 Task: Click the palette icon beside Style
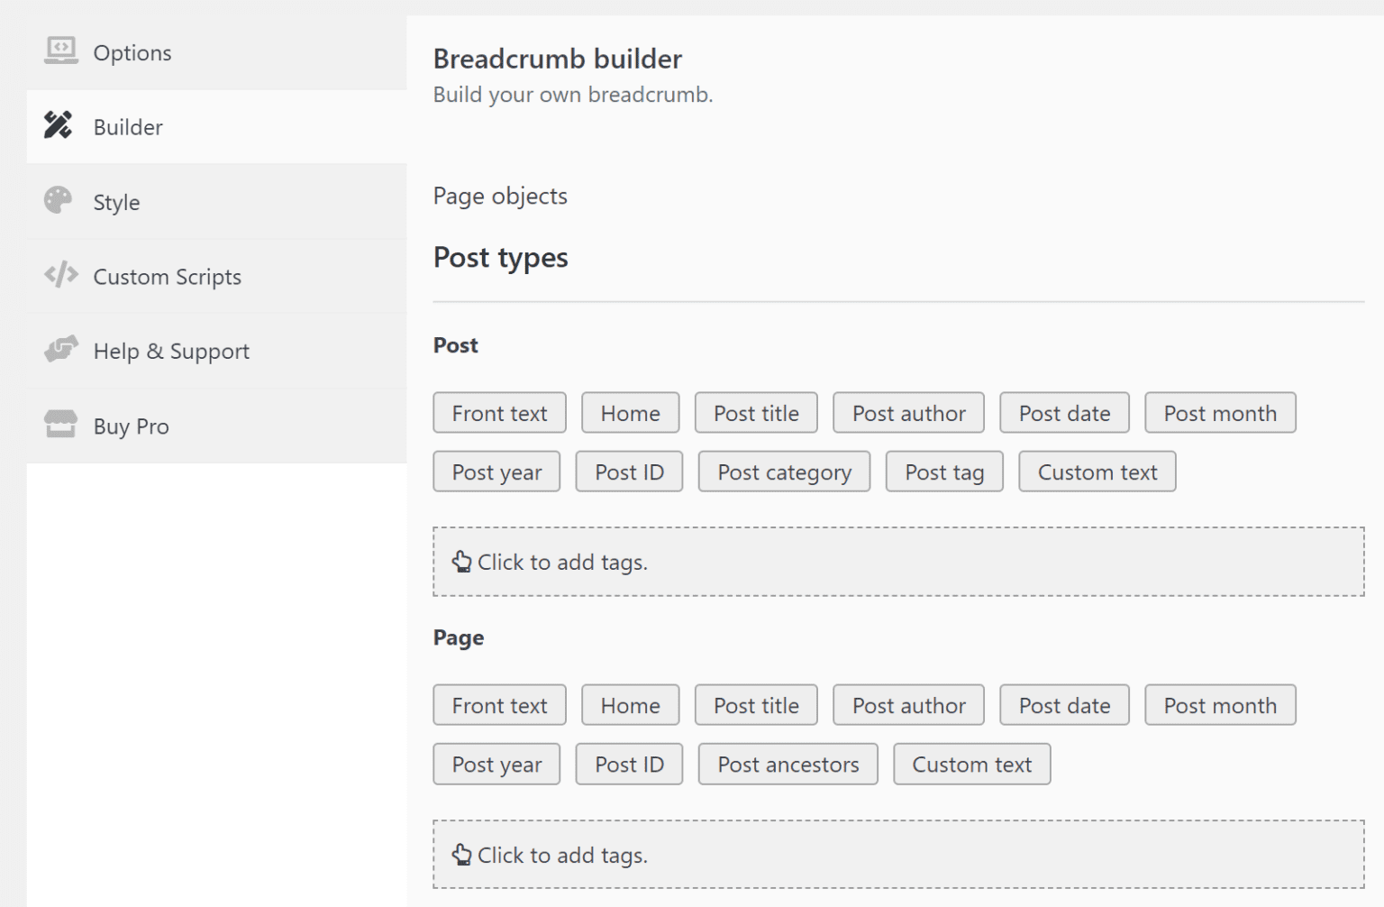[x=58, y=201]
